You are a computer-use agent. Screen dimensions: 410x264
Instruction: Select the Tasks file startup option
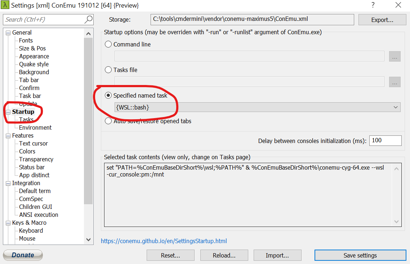point(108,70)
